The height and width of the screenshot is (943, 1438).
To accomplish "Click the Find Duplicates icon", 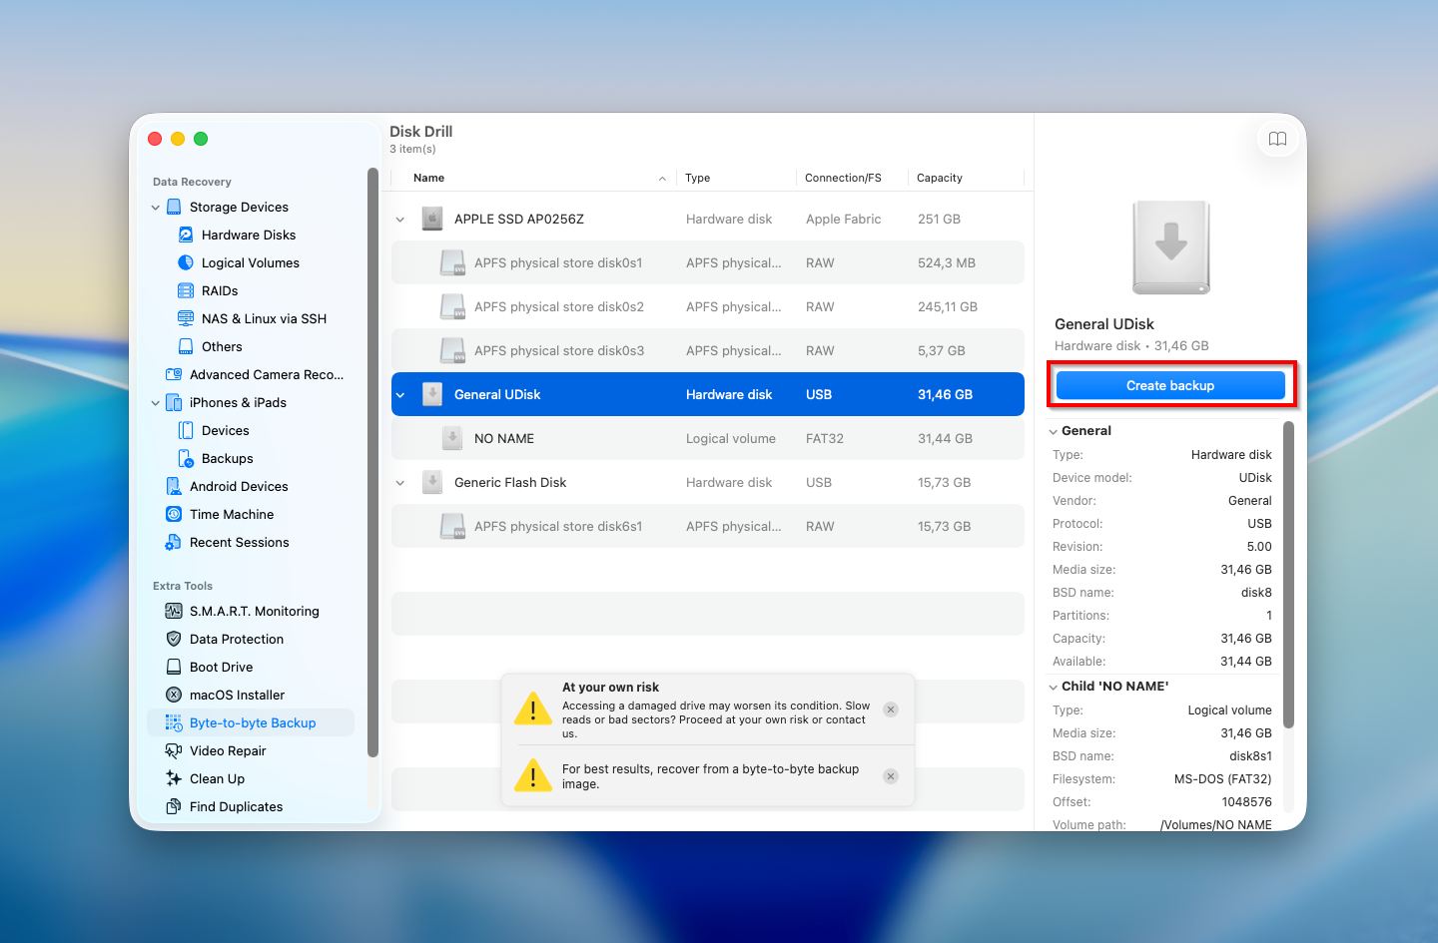I will (x=174, y=806).
